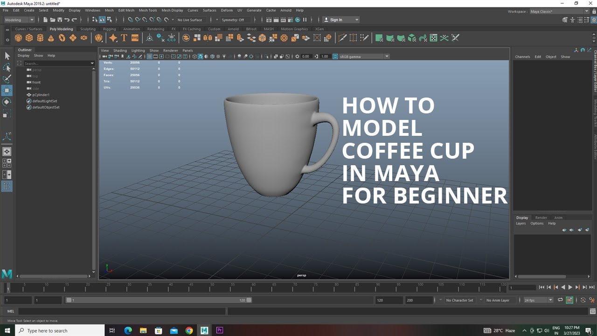Create a polygon cone from the shelf
This screenshot has width=597, height=336.
point(51,38)
